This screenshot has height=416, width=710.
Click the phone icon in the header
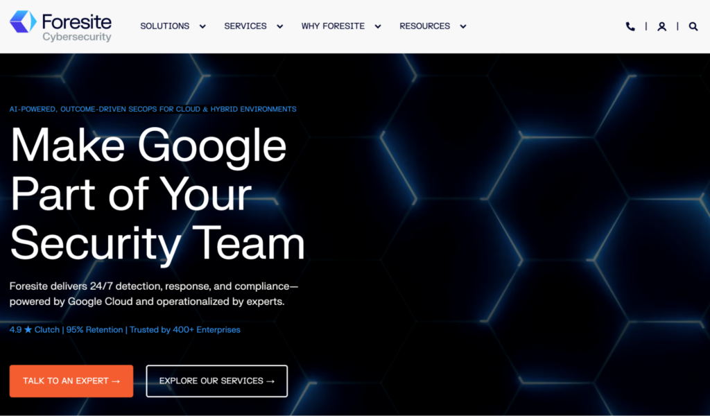pos(630,26)
